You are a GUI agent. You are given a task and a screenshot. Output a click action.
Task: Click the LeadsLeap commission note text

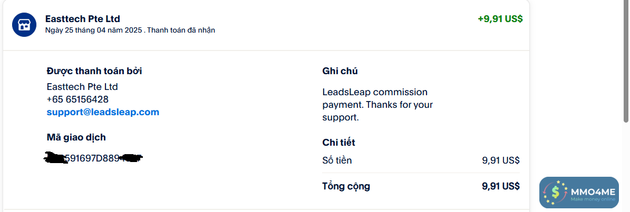point(377,105)
